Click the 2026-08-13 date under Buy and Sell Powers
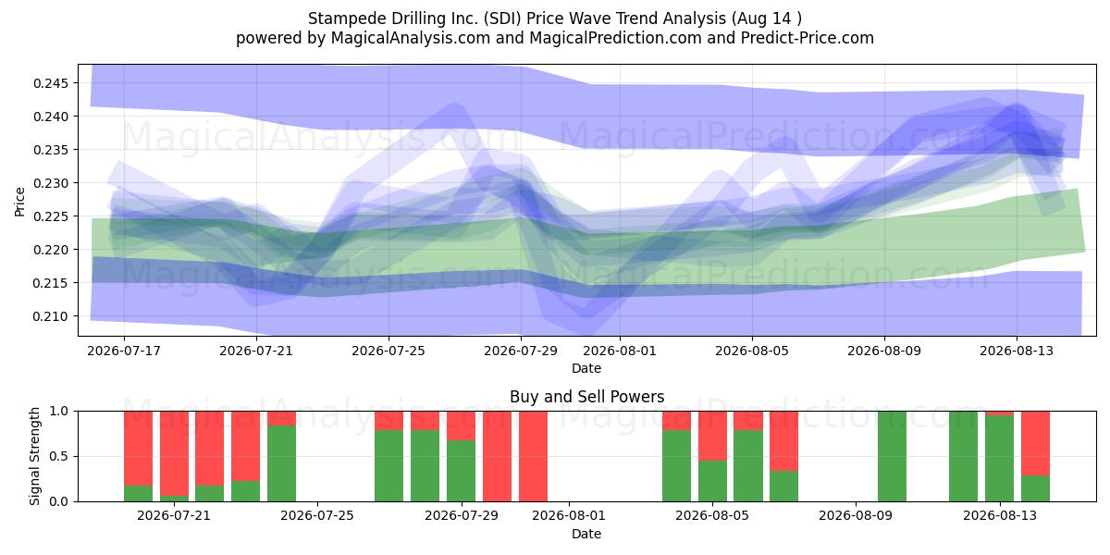 (x=999, y=517)
